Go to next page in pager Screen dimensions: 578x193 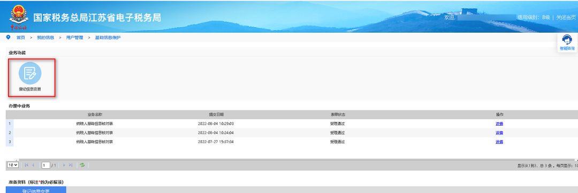64,165
